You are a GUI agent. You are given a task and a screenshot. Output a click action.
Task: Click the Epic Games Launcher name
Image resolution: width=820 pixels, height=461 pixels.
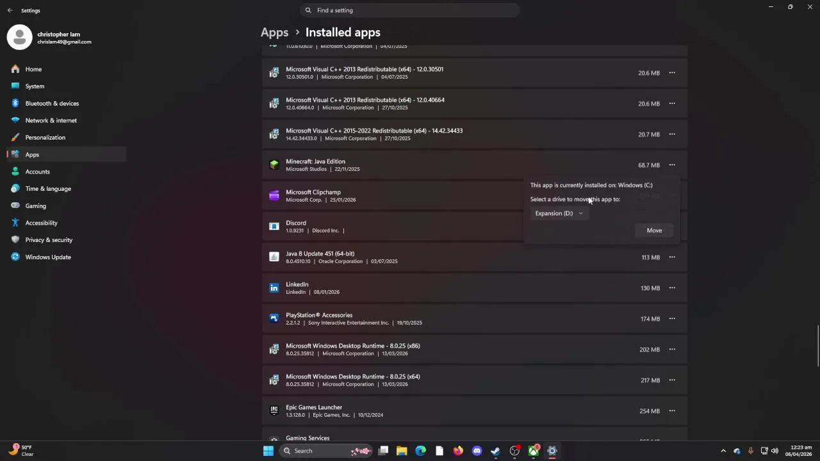(314, 407)
